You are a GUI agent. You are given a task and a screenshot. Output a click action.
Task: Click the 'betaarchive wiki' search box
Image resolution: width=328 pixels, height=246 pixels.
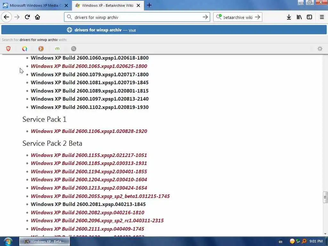coord(238,17)
